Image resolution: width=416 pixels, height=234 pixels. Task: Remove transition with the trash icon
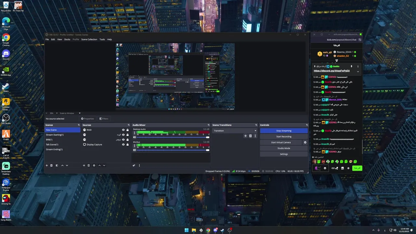click(x=250, y=136)
